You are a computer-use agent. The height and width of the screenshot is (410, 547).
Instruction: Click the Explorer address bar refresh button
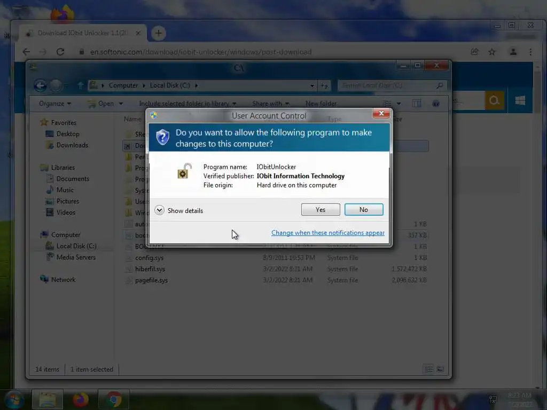tap(324, 85)
